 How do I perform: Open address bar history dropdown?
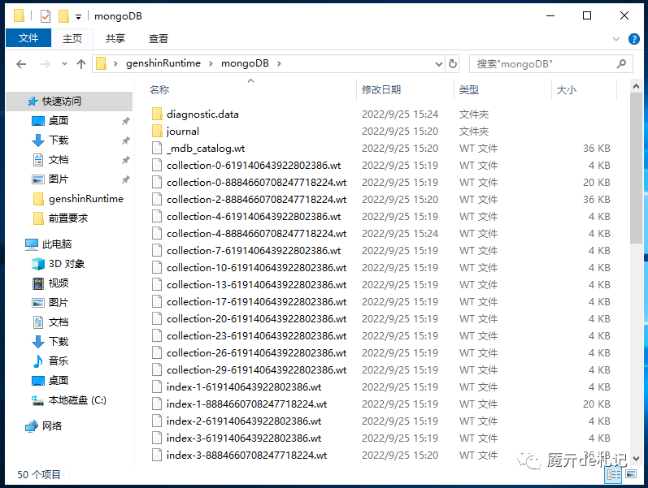click(x=439, y=64)
